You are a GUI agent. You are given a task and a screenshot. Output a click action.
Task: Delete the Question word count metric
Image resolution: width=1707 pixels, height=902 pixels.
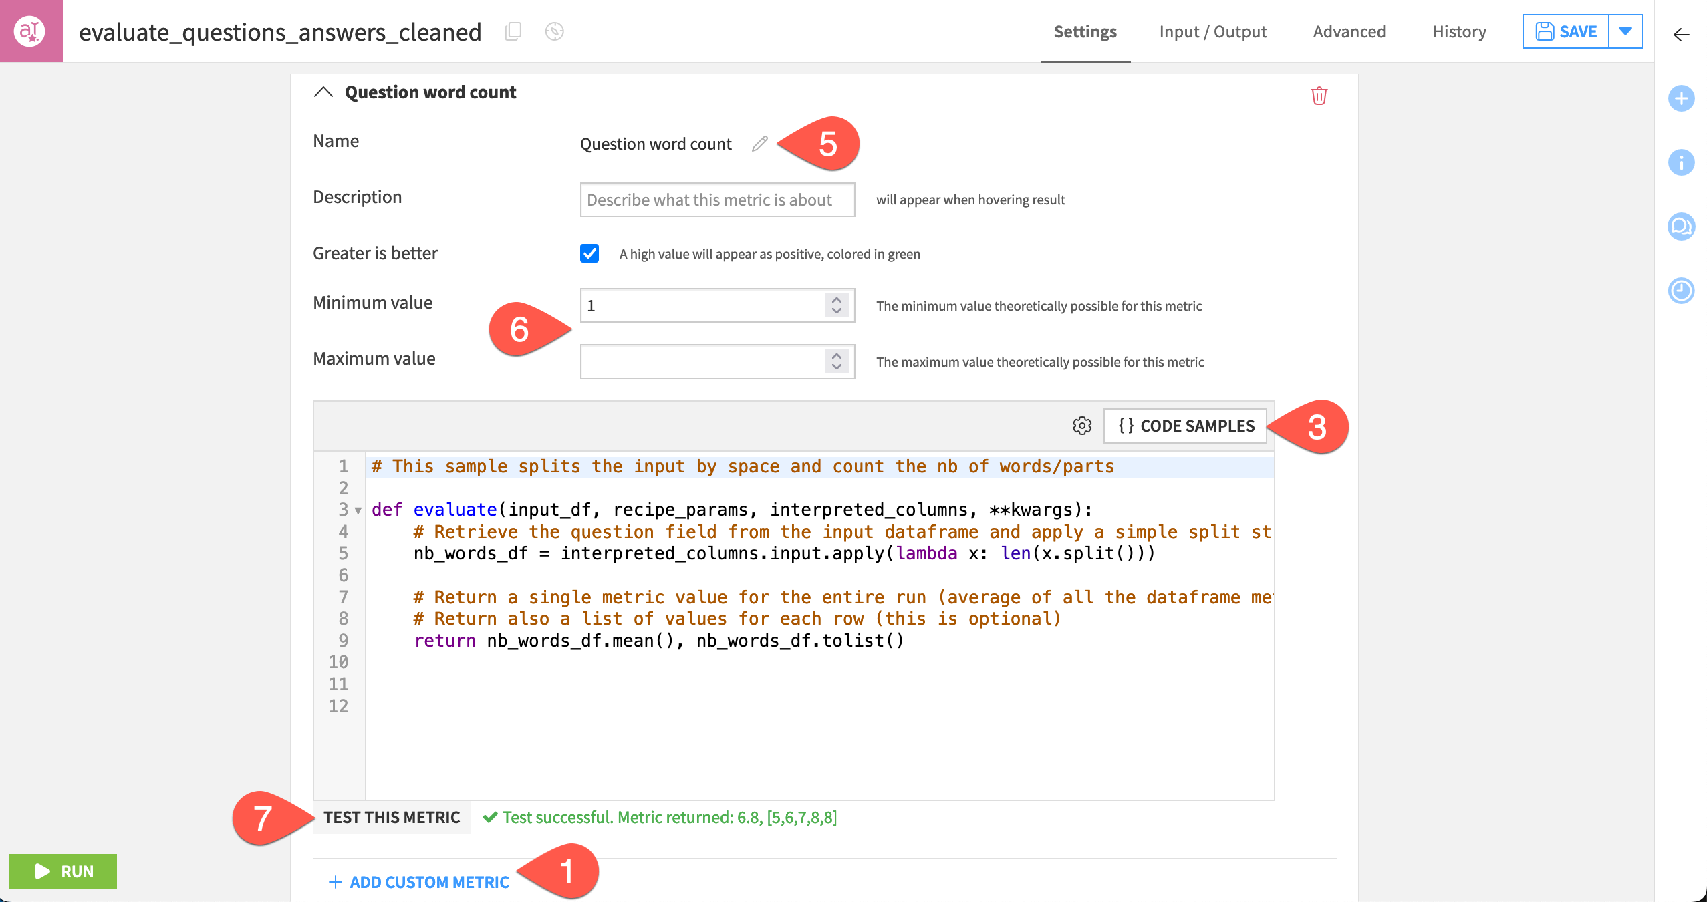[x=1320, y=95]
